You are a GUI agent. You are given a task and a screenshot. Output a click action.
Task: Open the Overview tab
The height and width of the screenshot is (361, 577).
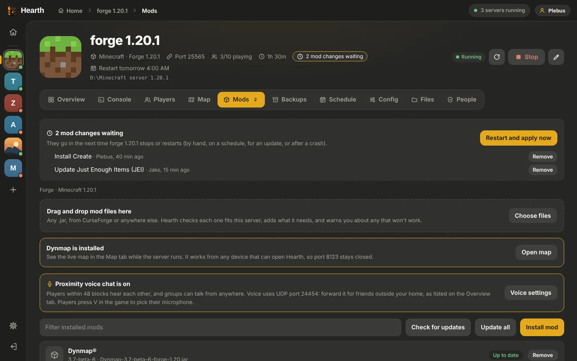pyautogui.click(x=67, y=99)
